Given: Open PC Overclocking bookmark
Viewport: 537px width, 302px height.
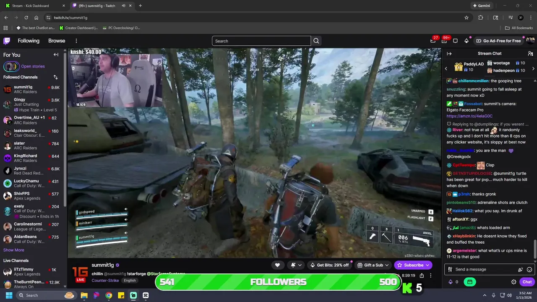Looking at the screenshot, I should pyautogui.click(x=121, y=28).
